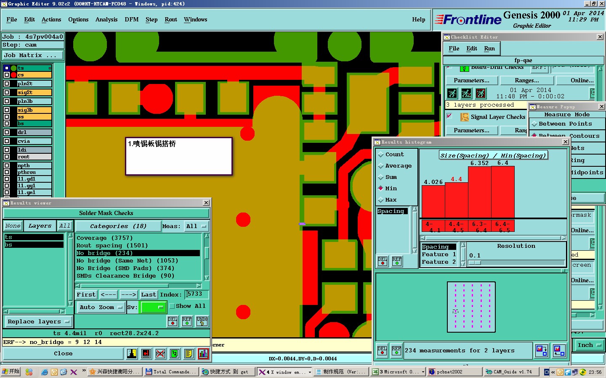The image size is (606, 378).
Task: Click the yellow notes page icon
Action: point(189,354)
